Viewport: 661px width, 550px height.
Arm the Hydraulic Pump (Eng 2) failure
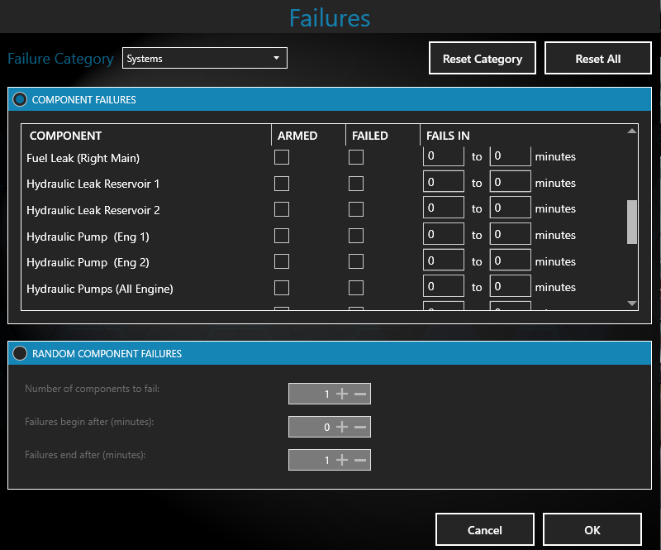tap(282, 262)
